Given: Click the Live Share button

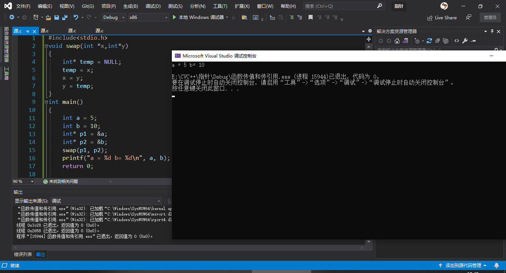Looking at the screenshot, I should (442, 17).
